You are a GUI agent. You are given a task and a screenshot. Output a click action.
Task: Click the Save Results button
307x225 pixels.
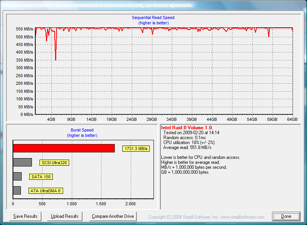25,216
